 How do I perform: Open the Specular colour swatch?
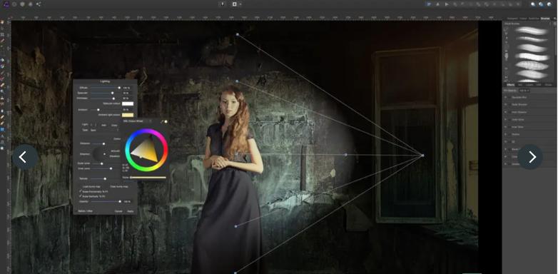tap(128, 103)
